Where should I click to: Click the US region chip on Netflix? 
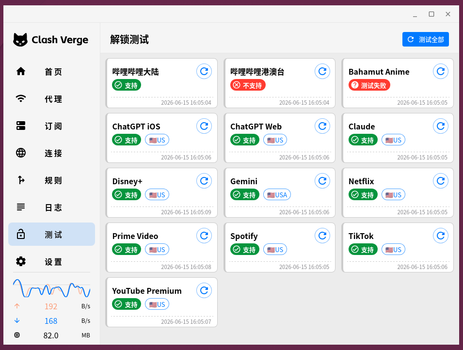pyautogui.click(x=393, y=195)
